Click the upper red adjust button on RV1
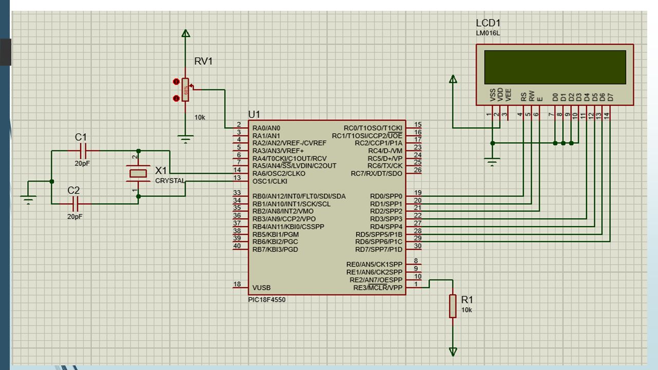The height and width of the screenshot is (370, 658). [x=176, y=81]
